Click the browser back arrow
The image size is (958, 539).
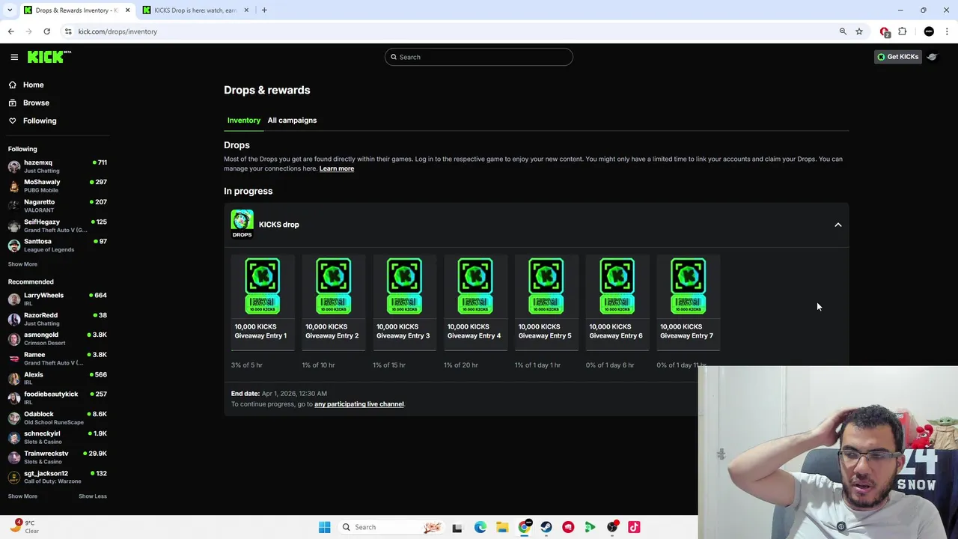tap(10, 31)
